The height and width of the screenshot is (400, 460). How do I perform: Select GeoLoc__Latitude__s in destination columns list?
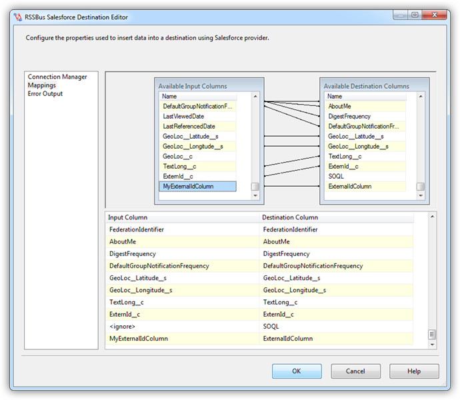(365, 136)
